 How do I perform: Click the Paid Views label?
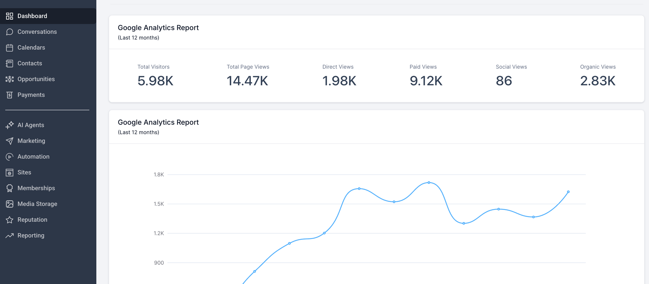click(x=423, y=67)
